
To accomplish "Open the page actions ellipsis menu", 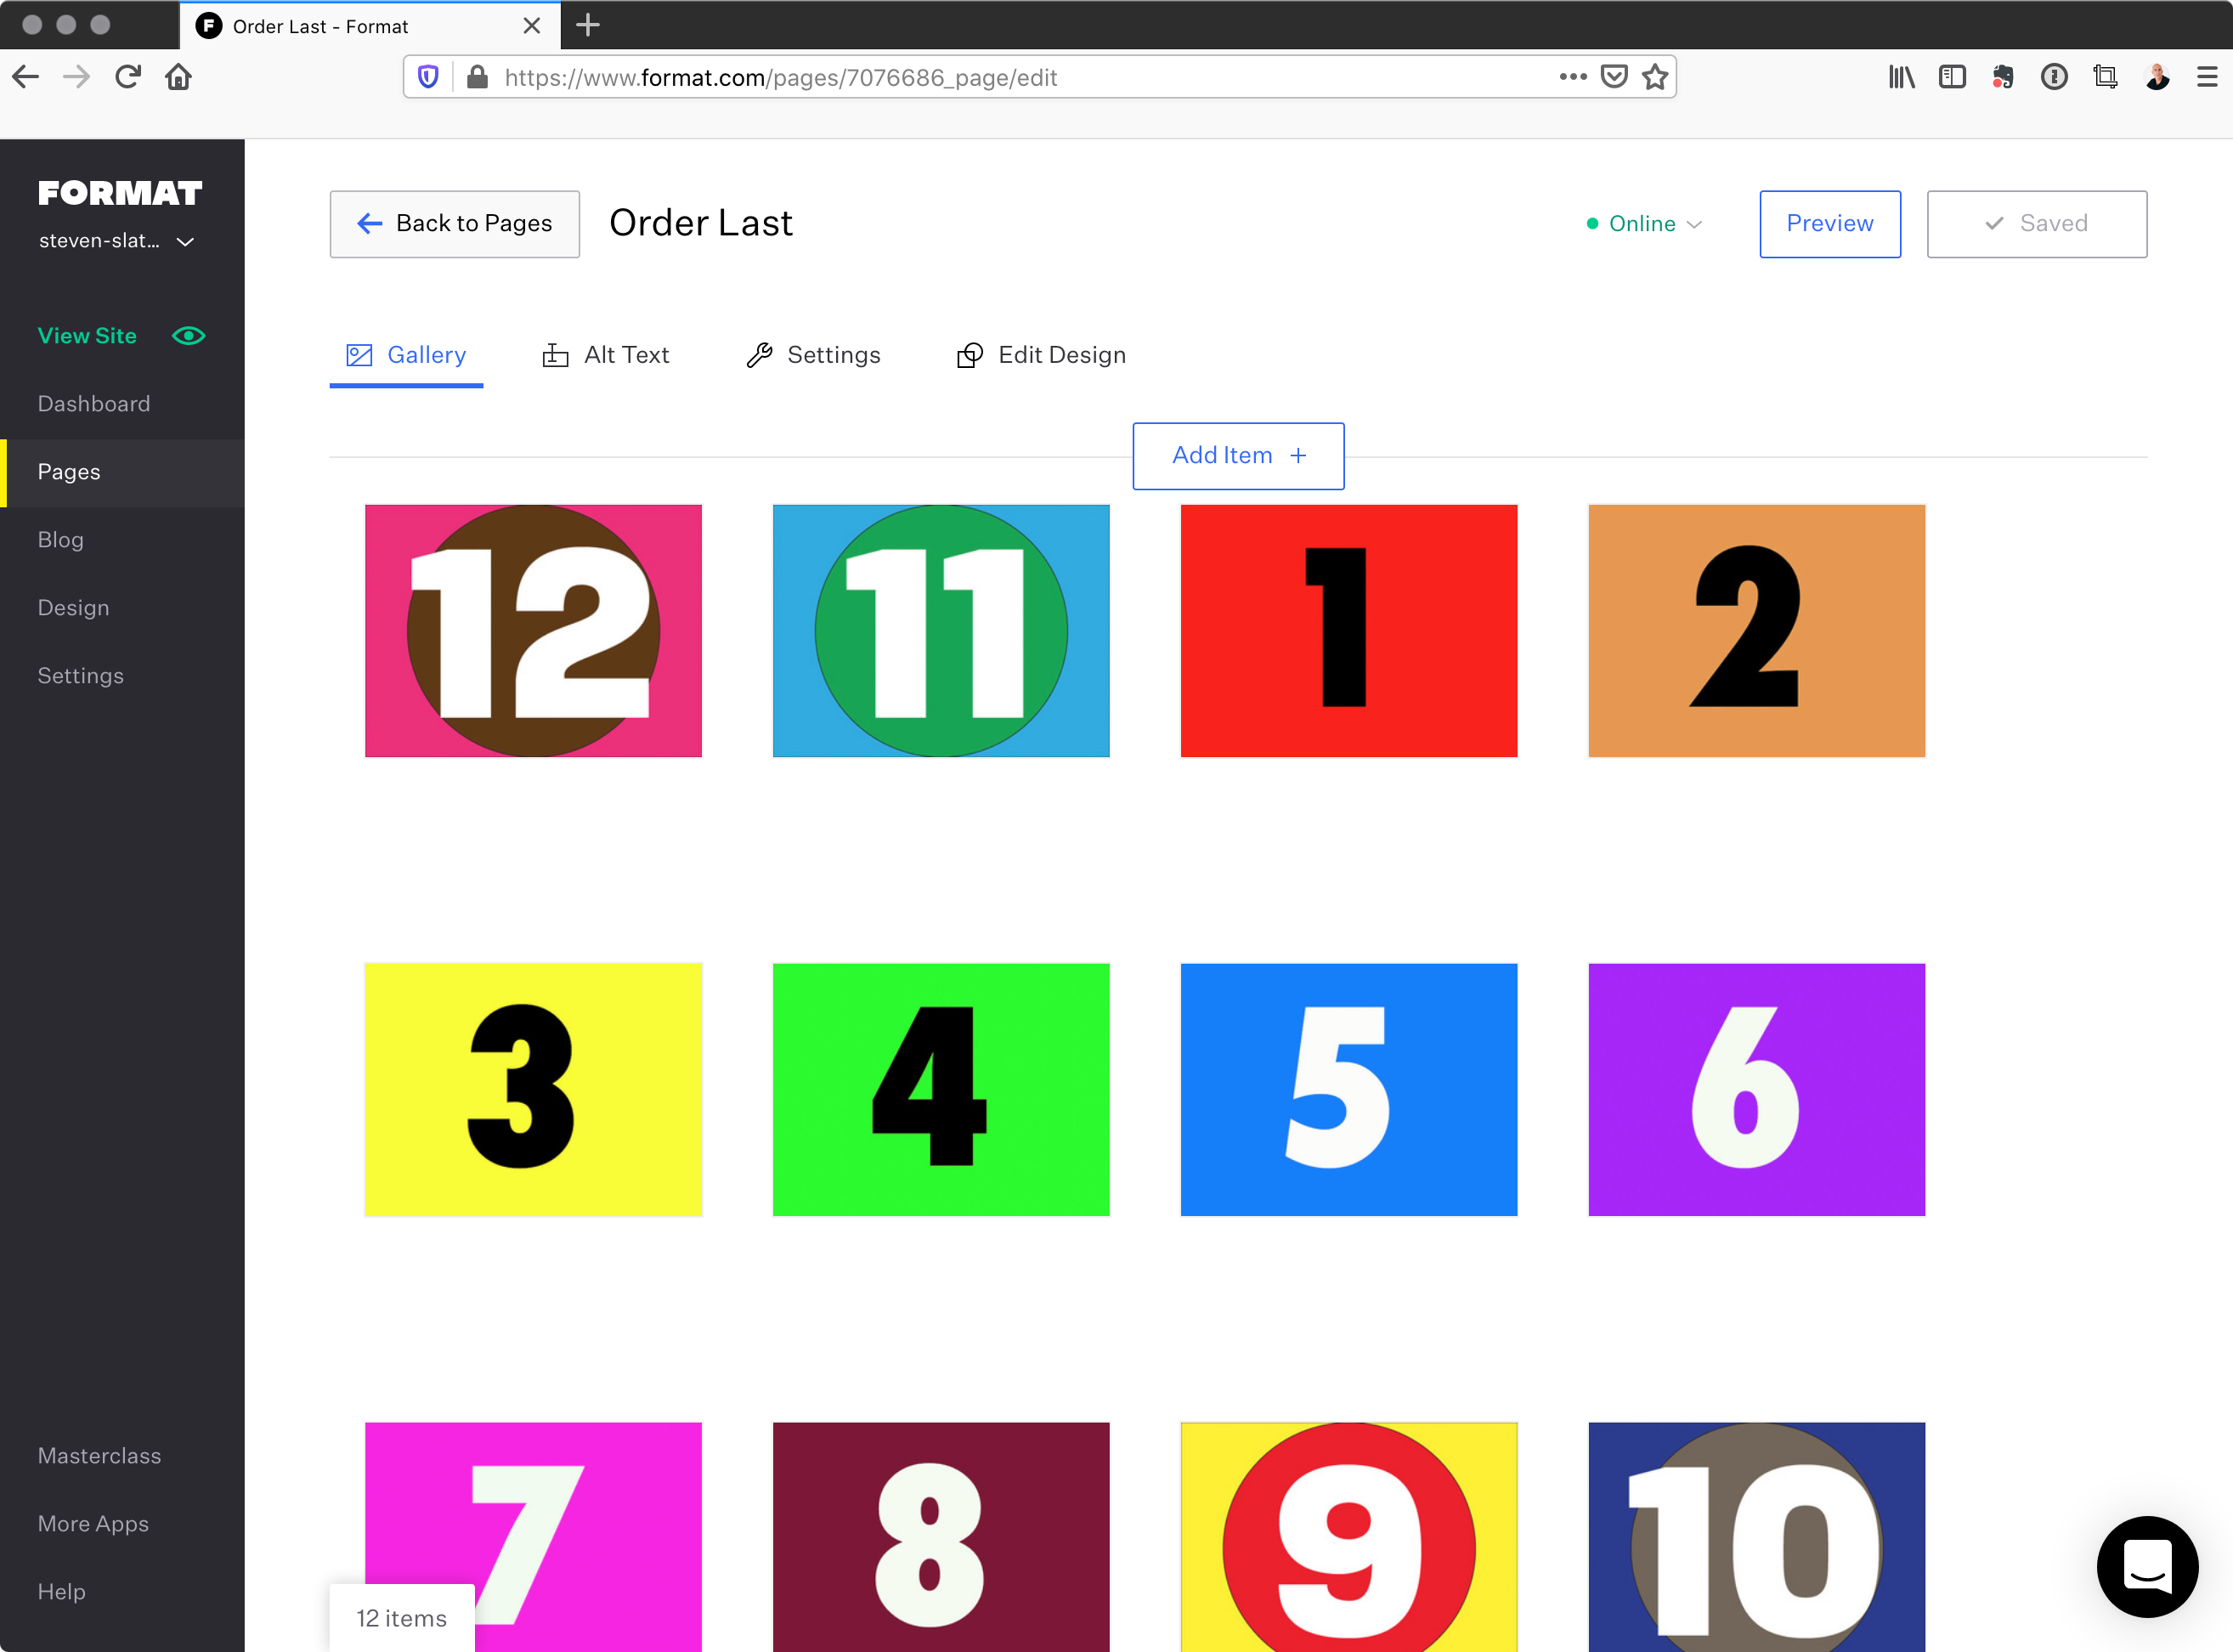I will tap(1573, 77).
